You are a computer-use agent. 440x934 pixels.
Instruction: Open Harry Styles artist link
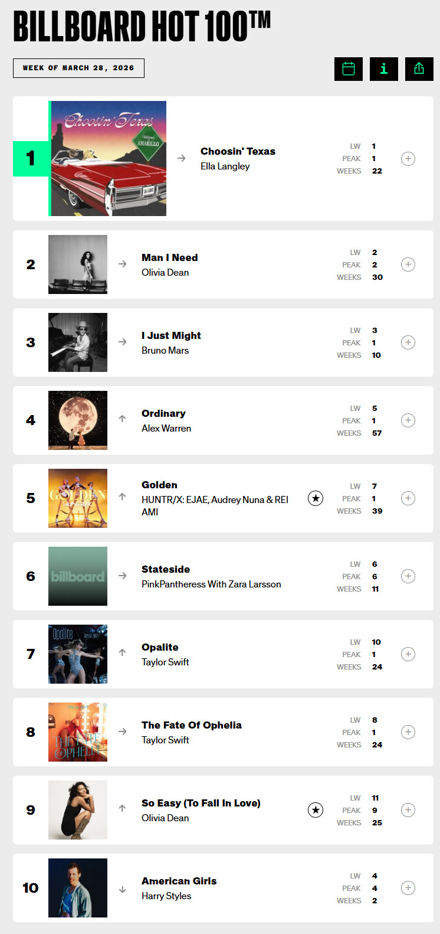tap(166, 896)
